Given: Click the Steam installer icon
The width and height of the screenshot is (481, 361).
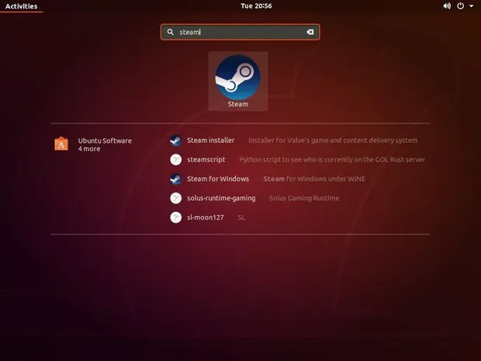Looking at the screenshot, I should tap(176, 141).
